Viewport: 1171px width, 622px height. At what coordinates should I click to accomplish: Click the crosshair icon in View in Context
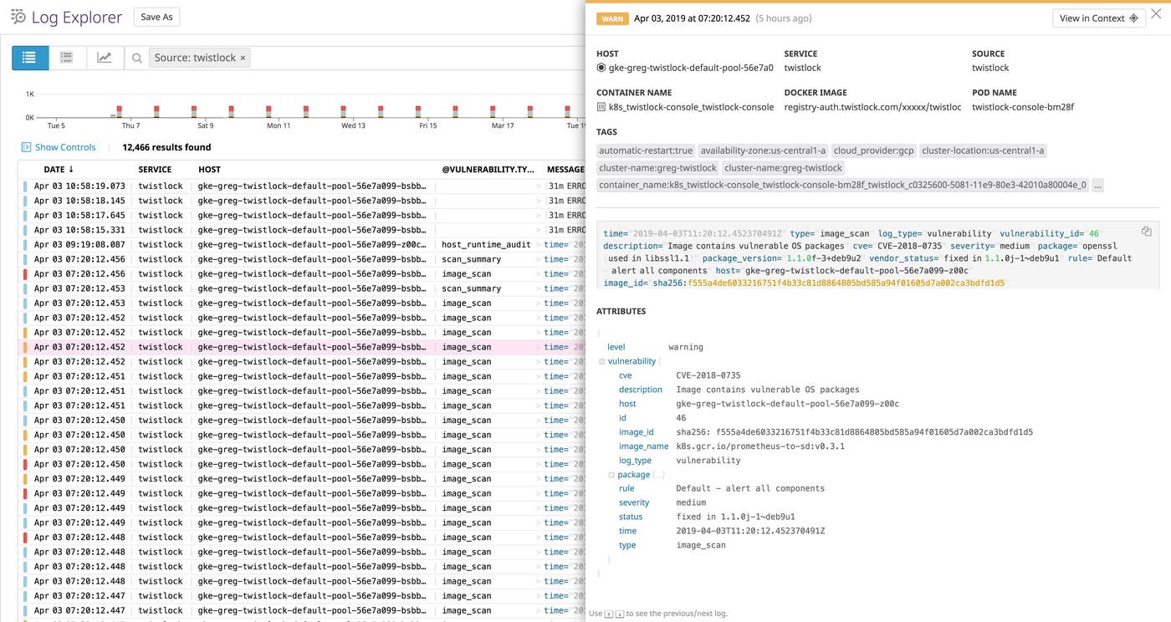point(1133,18)
